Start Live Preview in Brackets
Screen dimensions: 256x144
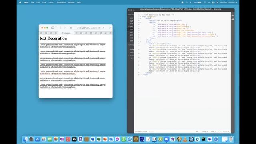pos(233,15)
